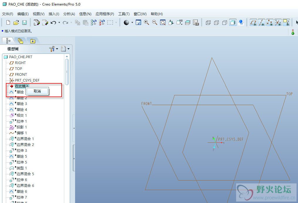The height and width of the screenshot is (203, 298).
Task: Select 相交 1 feature in model tree
Action: pyautogui.click(x=18, y=116)
